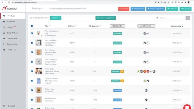This screenshot has width=194, height=109.
Task: Uncheck the Brown bear notebook checkbox
Action: (32, 90)
